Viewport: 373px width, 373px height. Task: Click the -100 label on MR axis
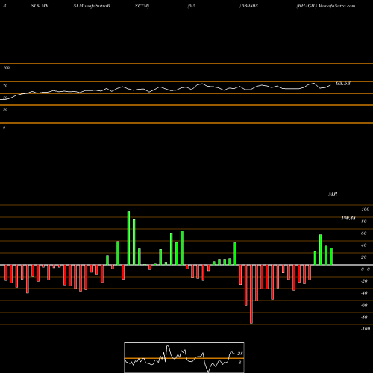click(366, 329)
